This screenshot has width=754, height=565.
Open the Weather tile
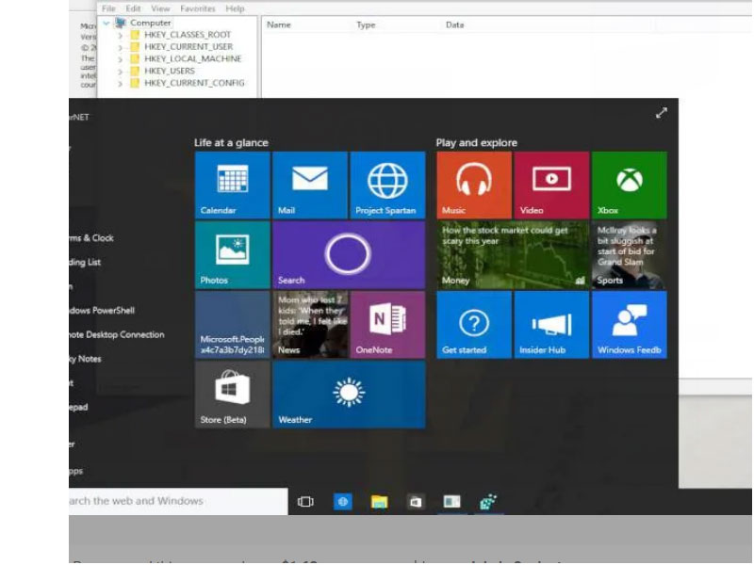pos(349,395)
